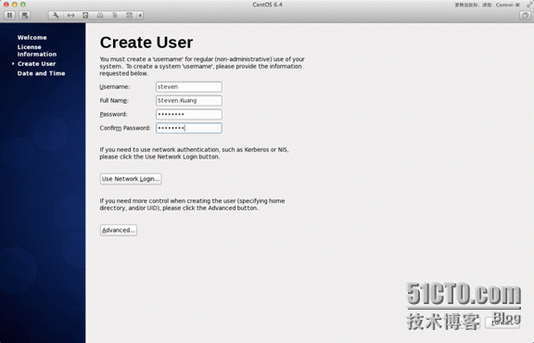Screen dimensions: 534x343
Task: Click the Password input field
Action: 189,114
